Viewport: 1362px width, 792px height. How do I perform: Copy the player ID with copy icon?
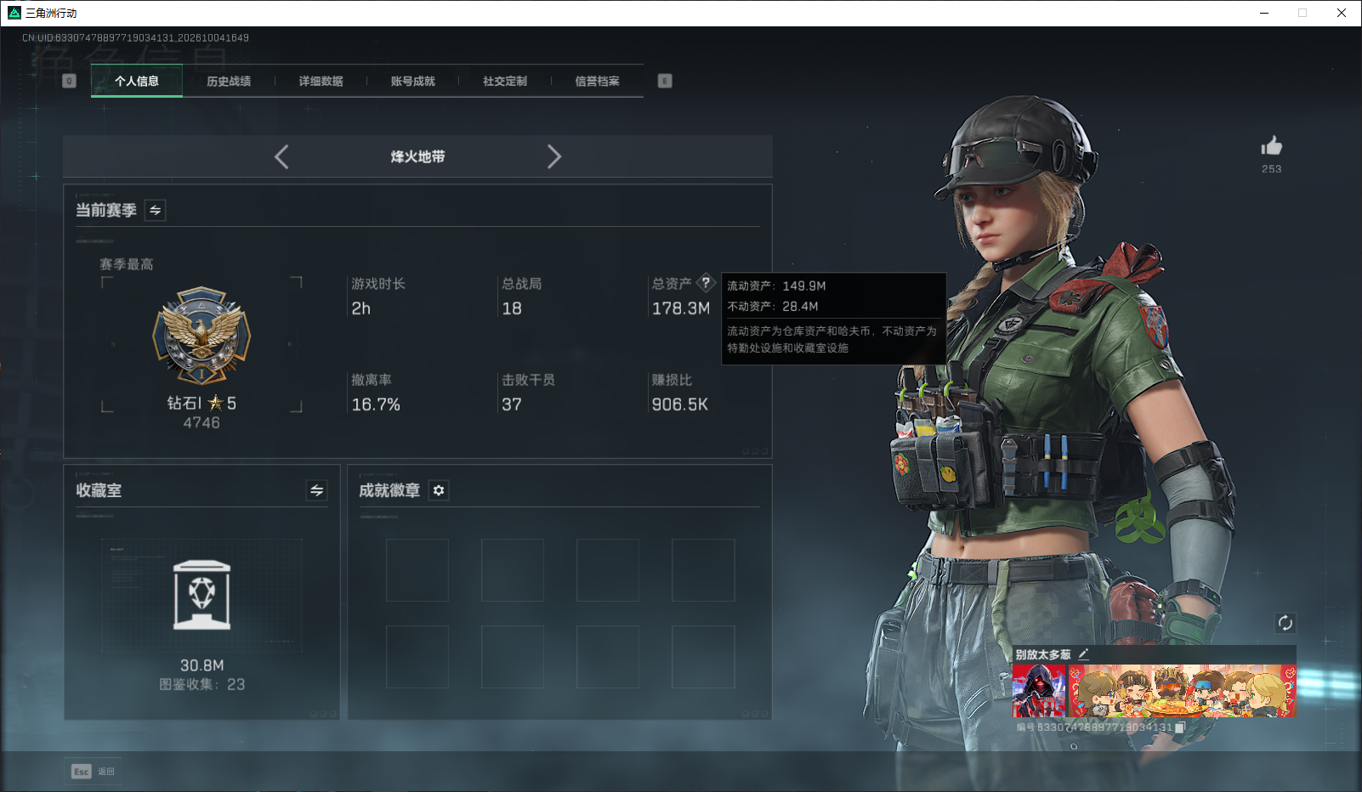coord(1180,727)
